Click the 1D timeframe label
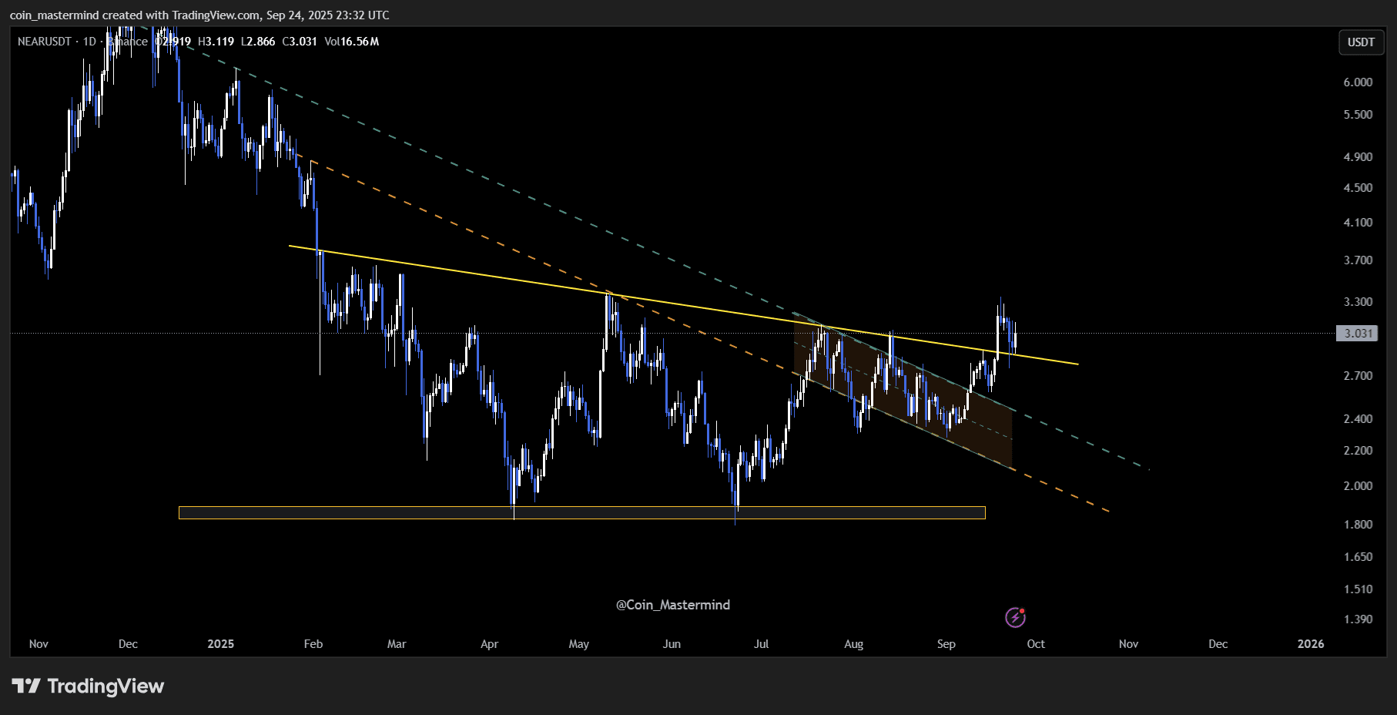This screenshot has width=1397, height=715. coord(89,42)
